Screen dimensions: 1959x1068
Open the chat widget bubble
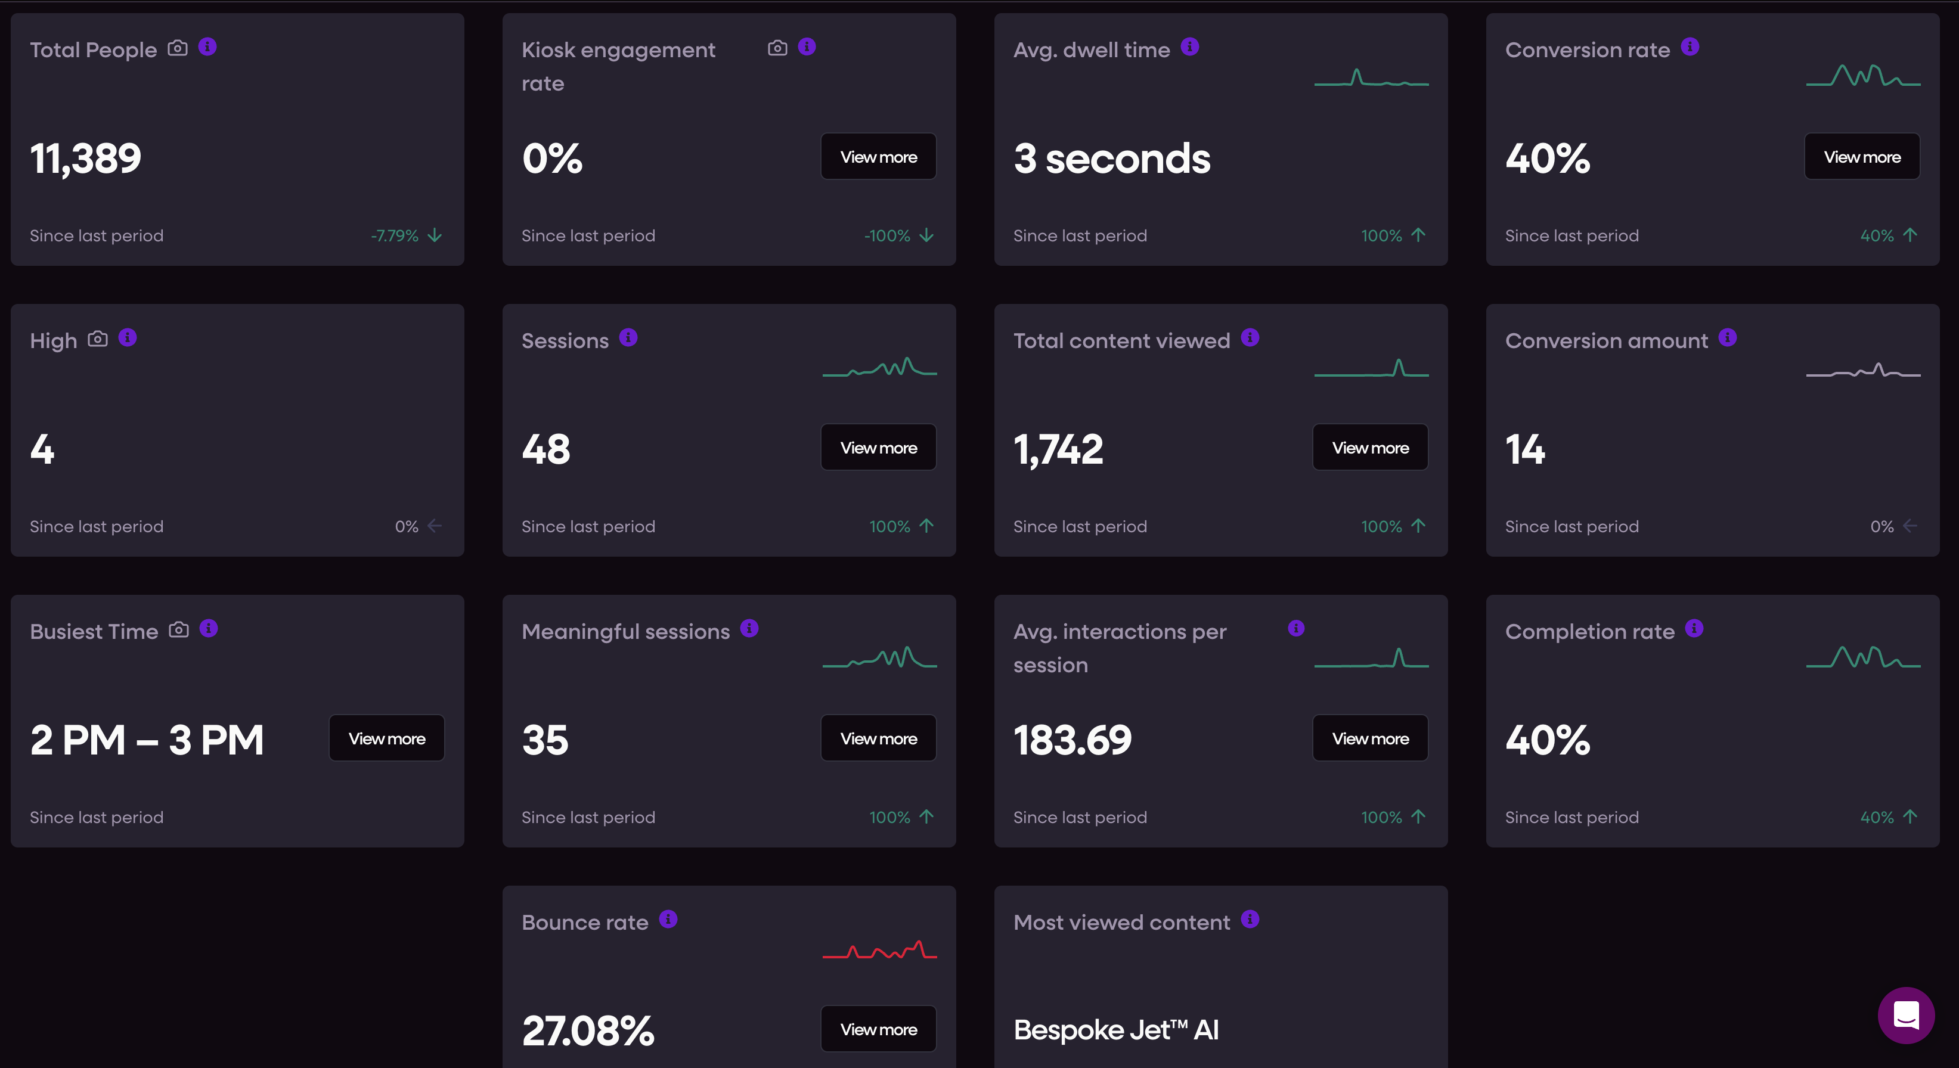pos(1906,1015)
